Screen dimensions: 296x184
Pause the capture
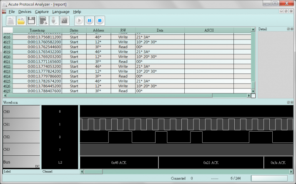pyautogui.click(x=90, y=20)
